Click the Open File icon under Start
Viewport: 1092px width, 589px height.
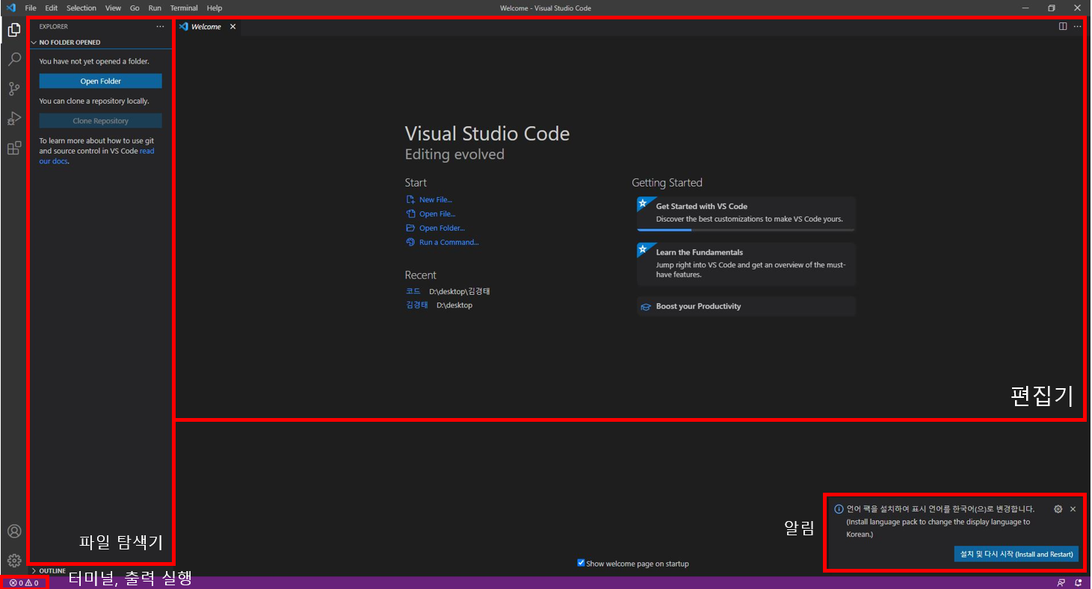[410, 214]
